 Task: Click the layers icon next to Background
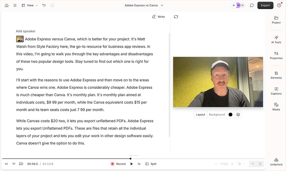[238, 114]
